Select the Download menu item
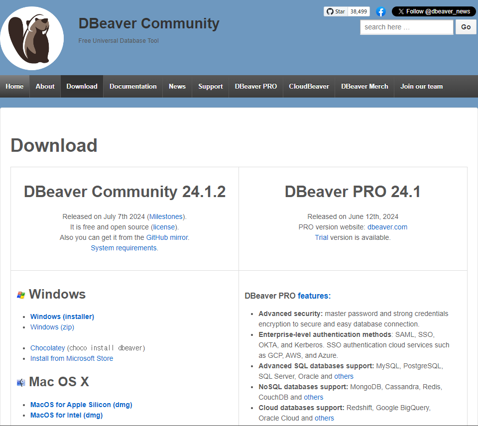 coord(82,87)
